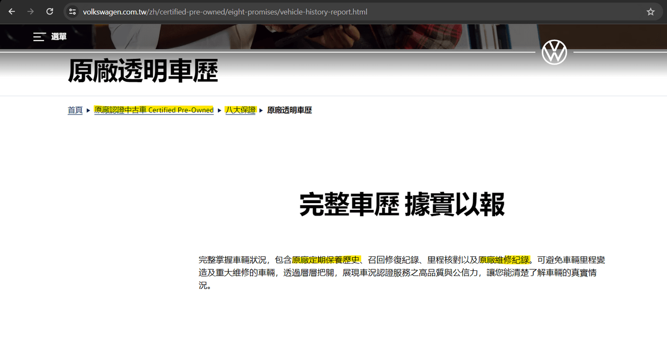Click the browser forward arrow
The height and width of the screenshot is (350, 667).
click(31, 11)
